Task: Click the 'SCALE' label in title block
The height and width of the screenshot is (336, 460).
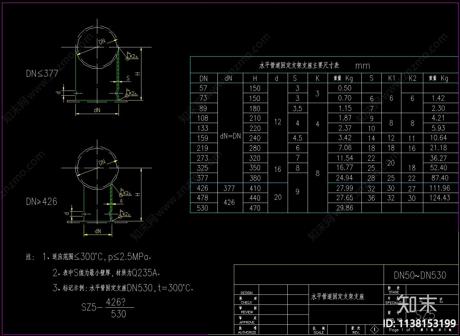Action: click(318, 332)
